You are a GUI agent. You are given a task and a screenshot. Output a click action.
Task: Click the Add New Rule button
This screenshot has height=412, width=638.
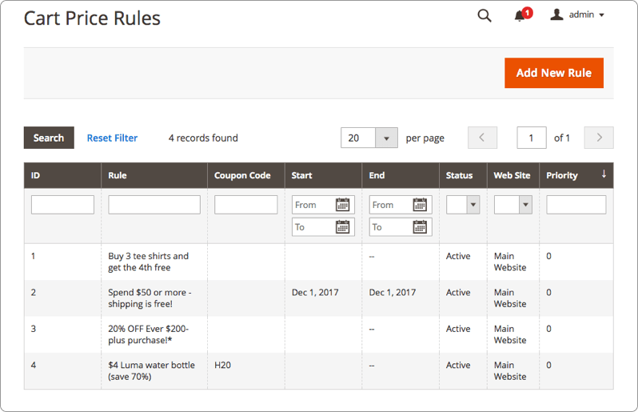pos(554,73)
